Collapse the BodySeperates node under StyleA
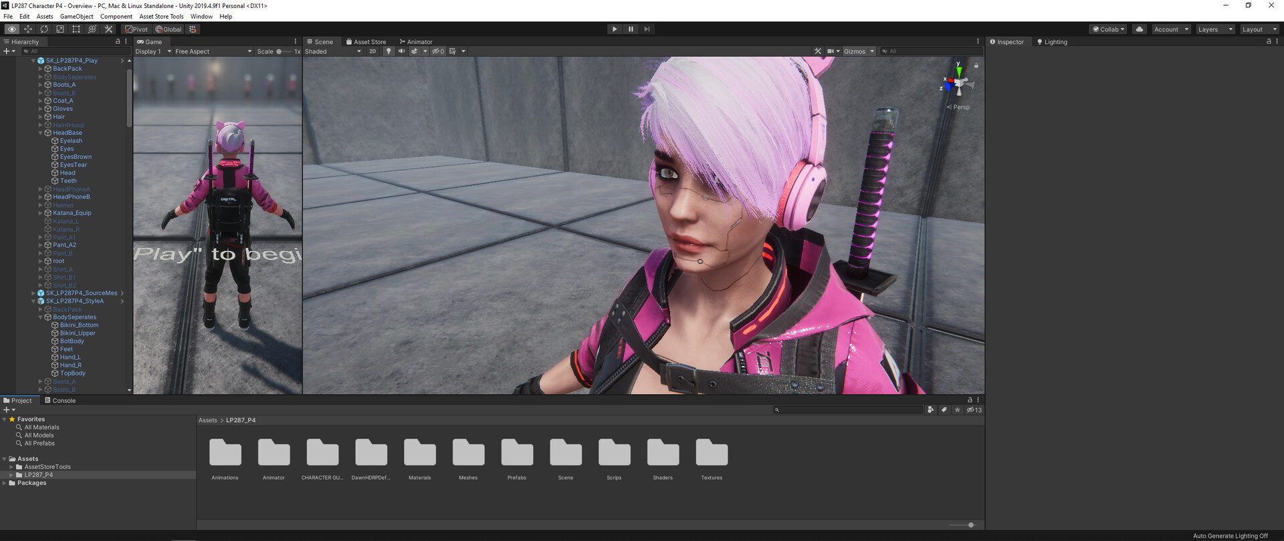 coord(40,317)
